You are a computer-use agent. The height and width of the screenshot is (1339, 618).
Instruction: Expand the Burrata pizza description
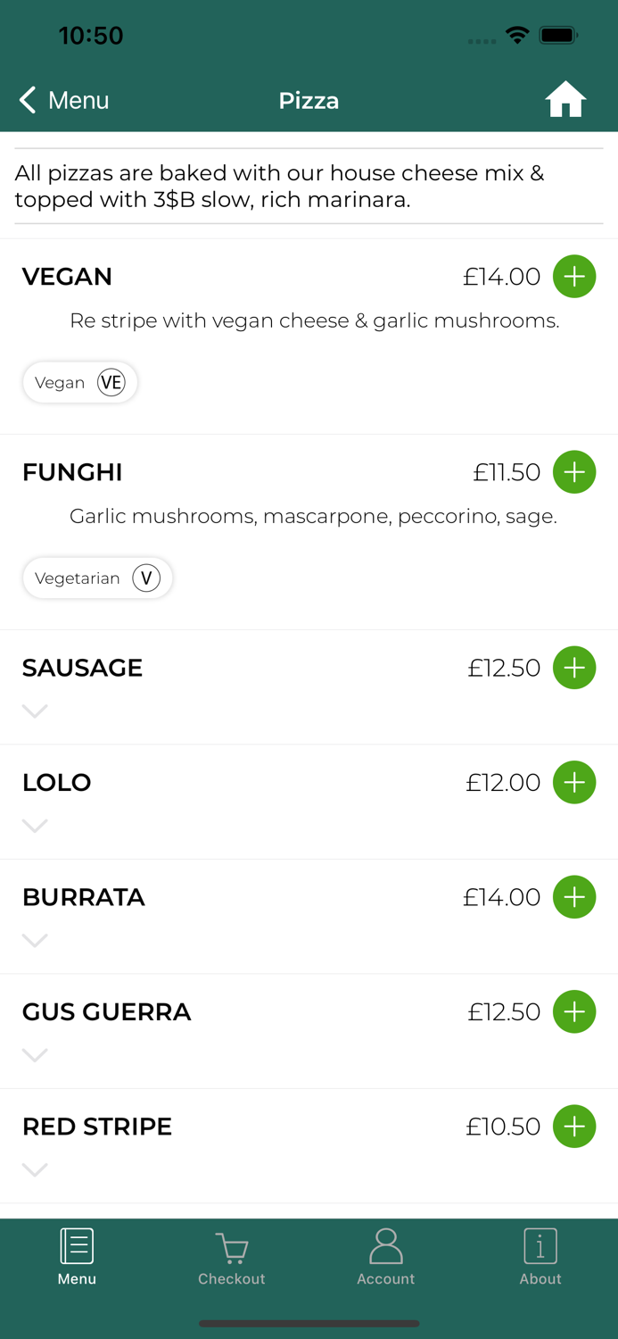(x=35, y=941)
